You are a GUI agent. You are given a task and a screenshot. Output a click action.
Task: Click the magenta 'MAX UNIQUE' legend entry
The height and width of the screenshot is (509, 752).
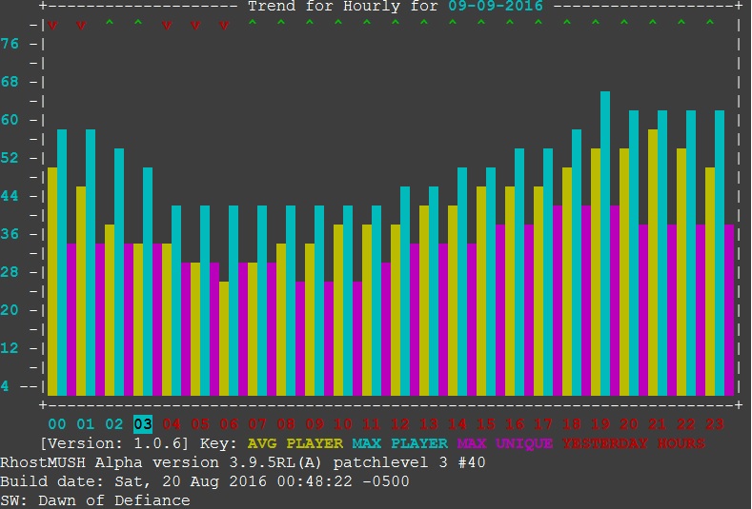[505, 443]
